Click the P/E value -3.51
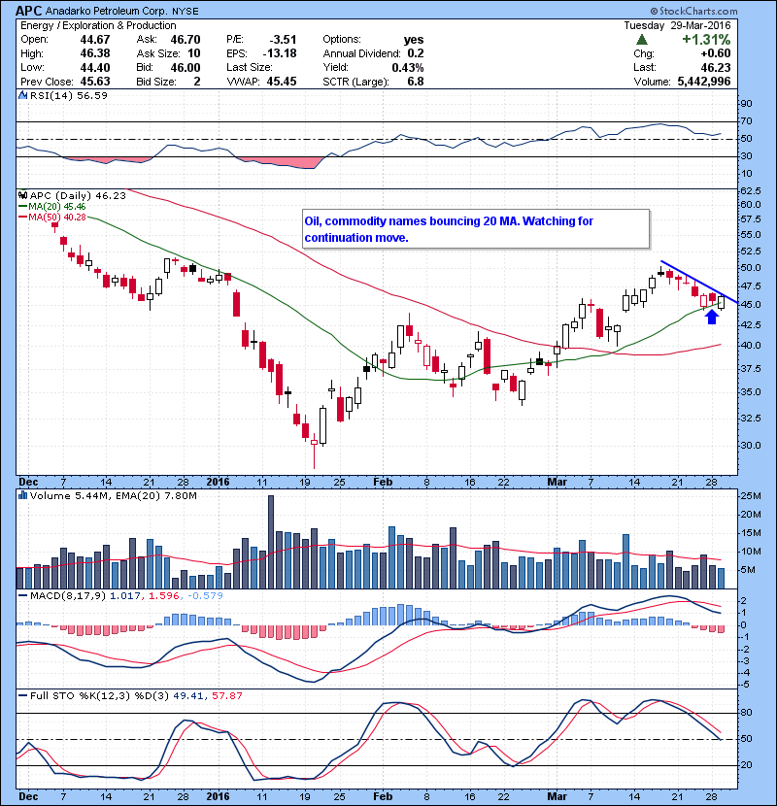Viewport: 777px width, 806px height. pos(283,40)
